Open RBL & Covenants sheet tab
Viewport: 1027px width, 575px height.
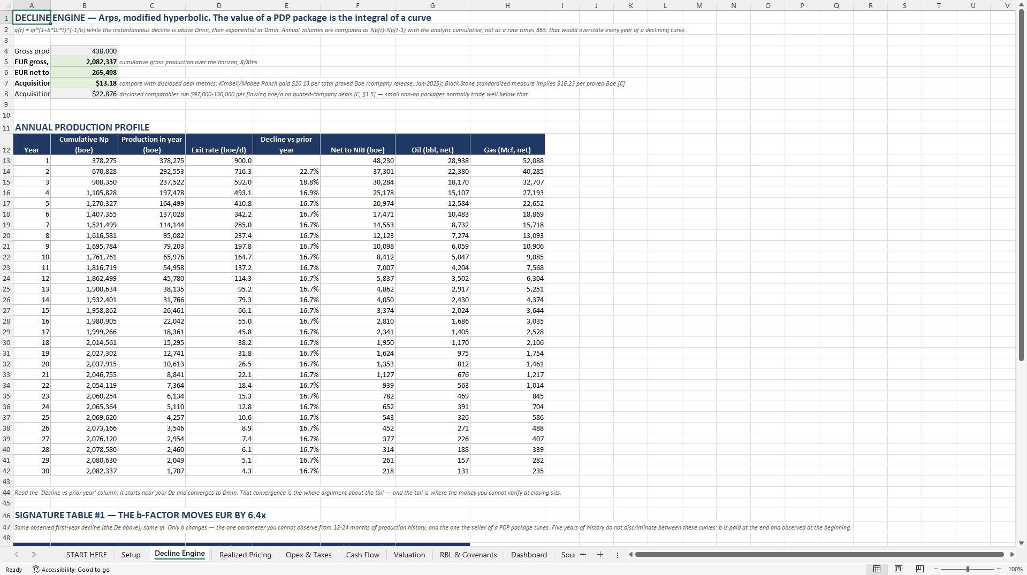pyautogui.click(x=468, y=555)
